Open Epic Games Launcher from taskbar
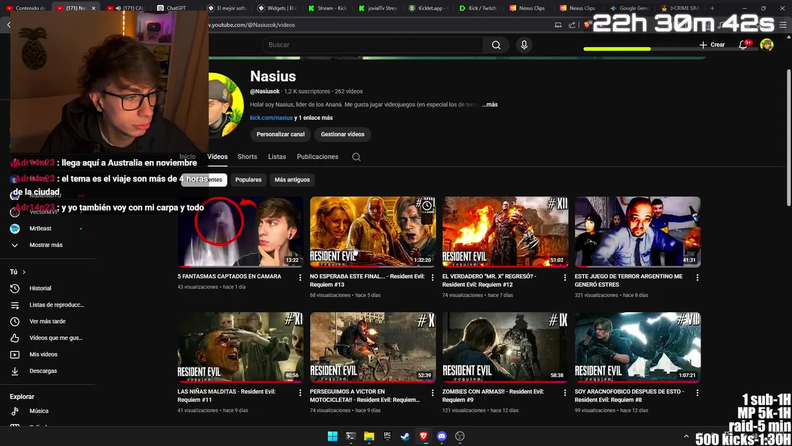The width and height of the screenshot is (792, 446). click(387, 436)
